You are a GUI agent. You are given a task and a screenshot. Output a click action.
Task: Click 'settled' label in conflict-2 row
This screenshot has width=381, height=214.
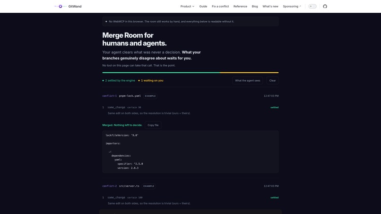[274, 197]
